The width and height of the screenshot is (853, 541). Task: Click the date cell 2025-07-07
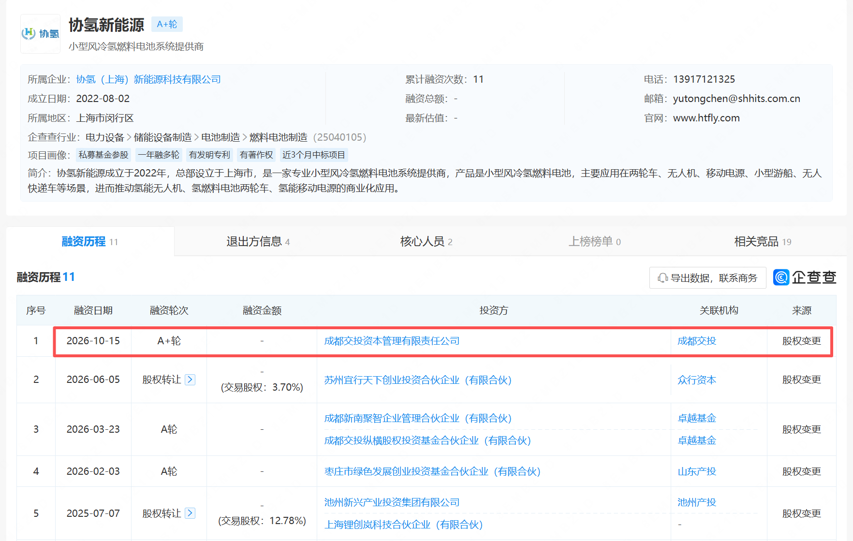[93, 513]
